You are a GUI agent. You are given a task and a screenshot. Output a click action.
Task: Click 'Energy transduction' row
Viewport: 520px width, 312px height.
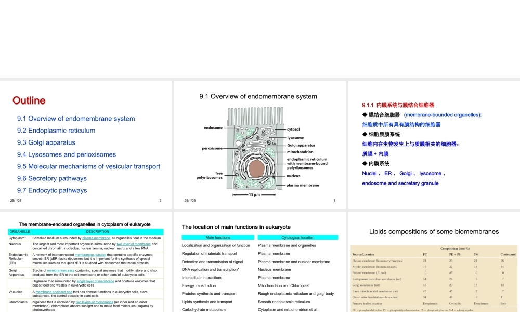(x=199, y=285)
